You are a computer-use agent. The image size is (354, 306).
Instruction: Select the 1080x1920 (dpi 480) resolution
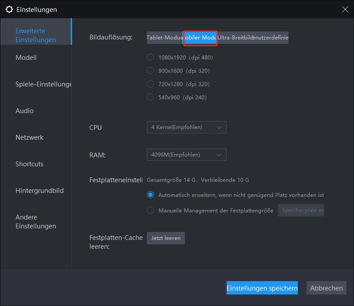[150, 57]
